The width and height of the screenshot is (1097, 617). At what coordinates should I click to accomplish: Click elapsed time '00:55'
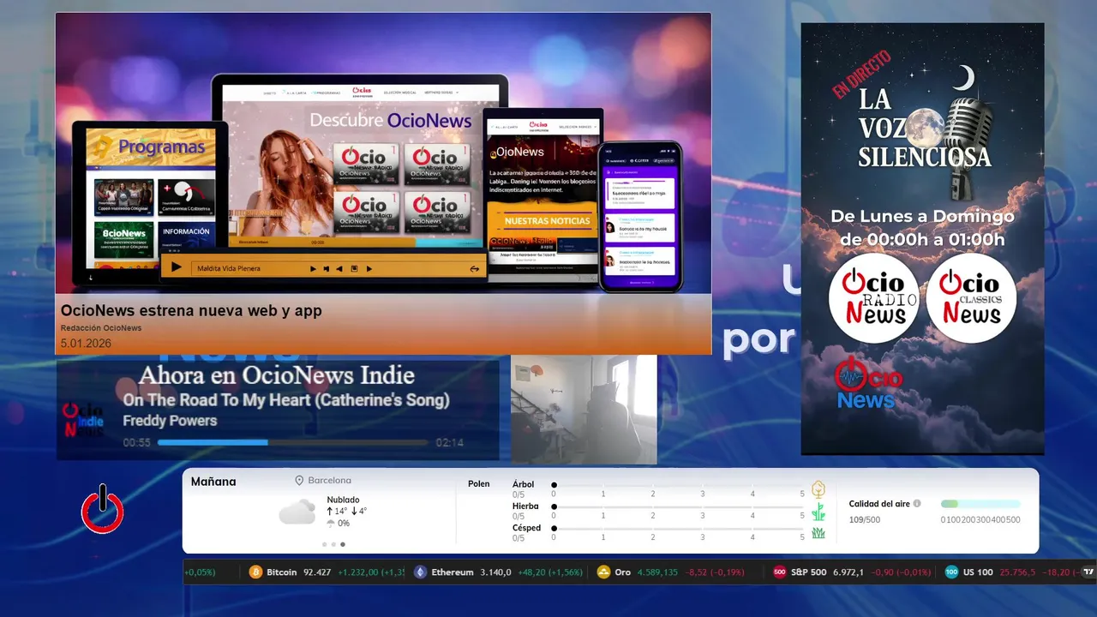coord(136,443)
